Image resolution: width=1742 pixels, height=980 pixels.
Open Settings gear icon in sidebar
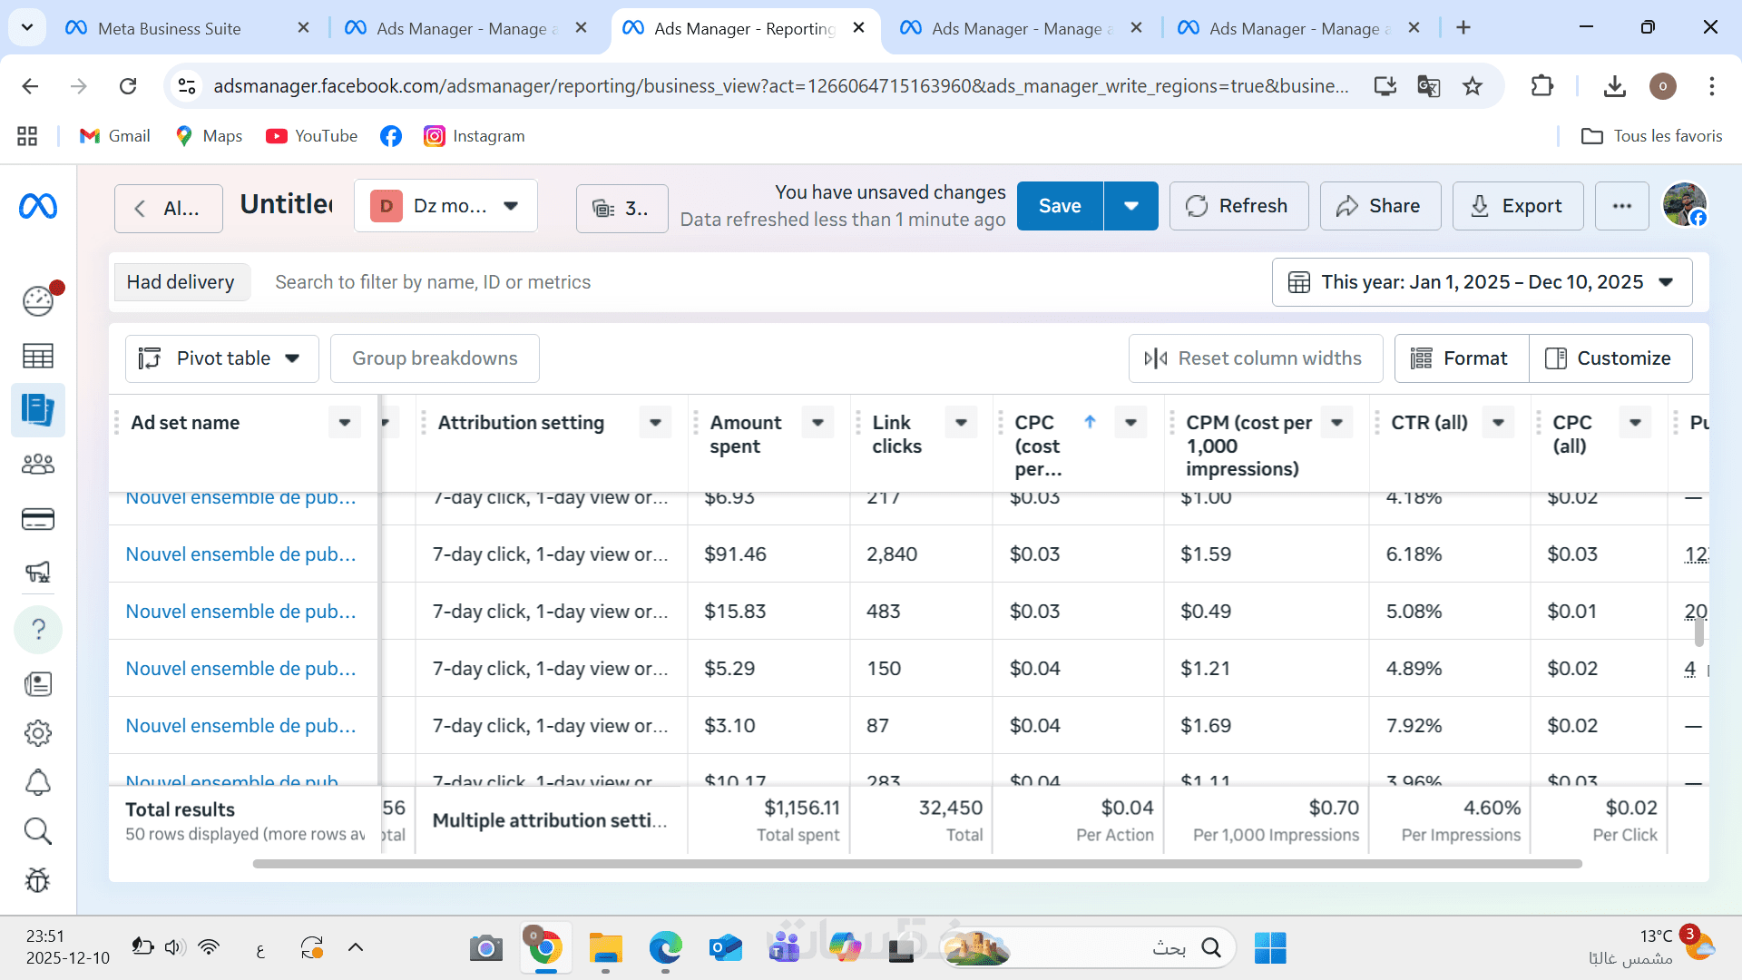38,733
